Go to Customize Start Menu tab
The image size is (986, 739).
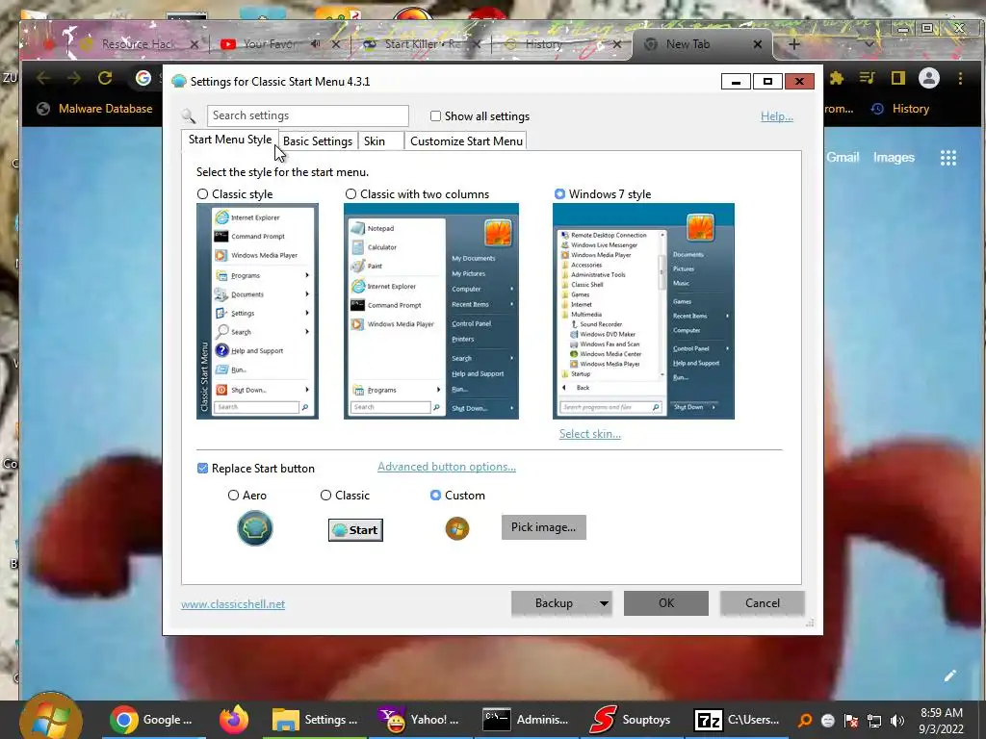point(466,141)
